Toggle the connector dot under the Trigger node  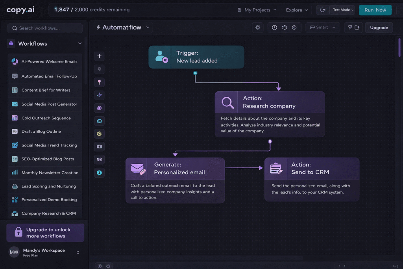click(196, 73)
